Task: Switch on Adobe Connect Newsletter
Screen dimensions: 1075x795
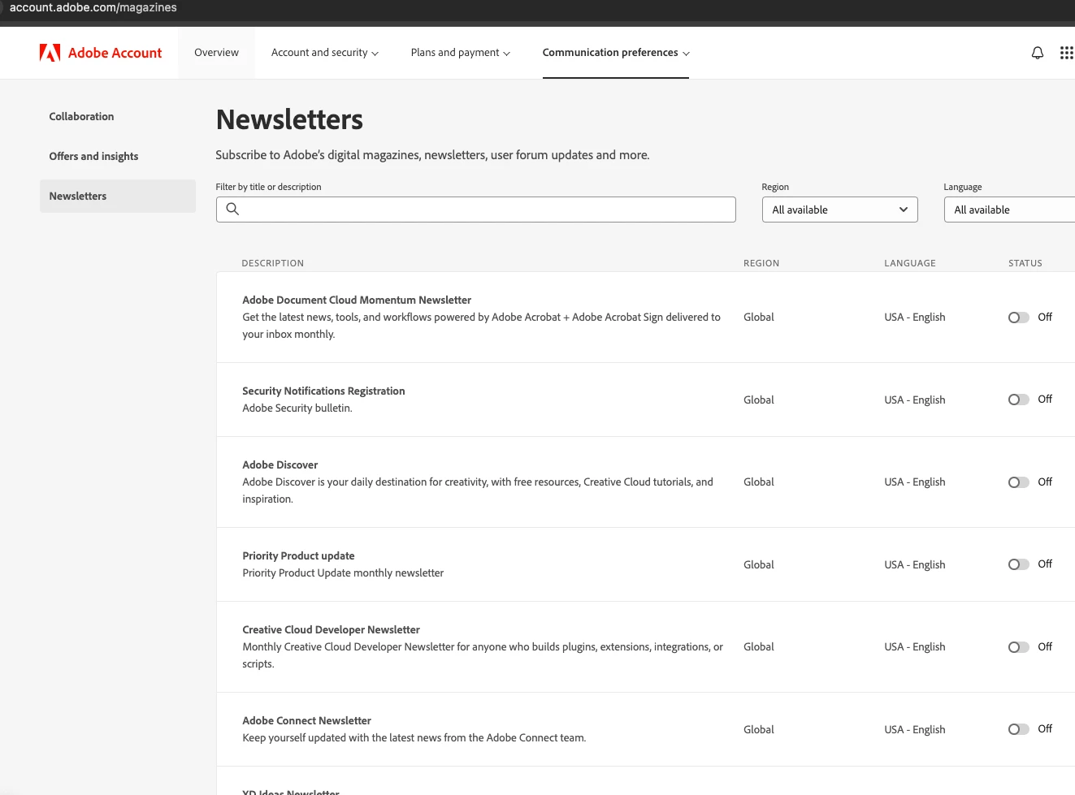Action: pyautogui.click(x=1019, y=729)
